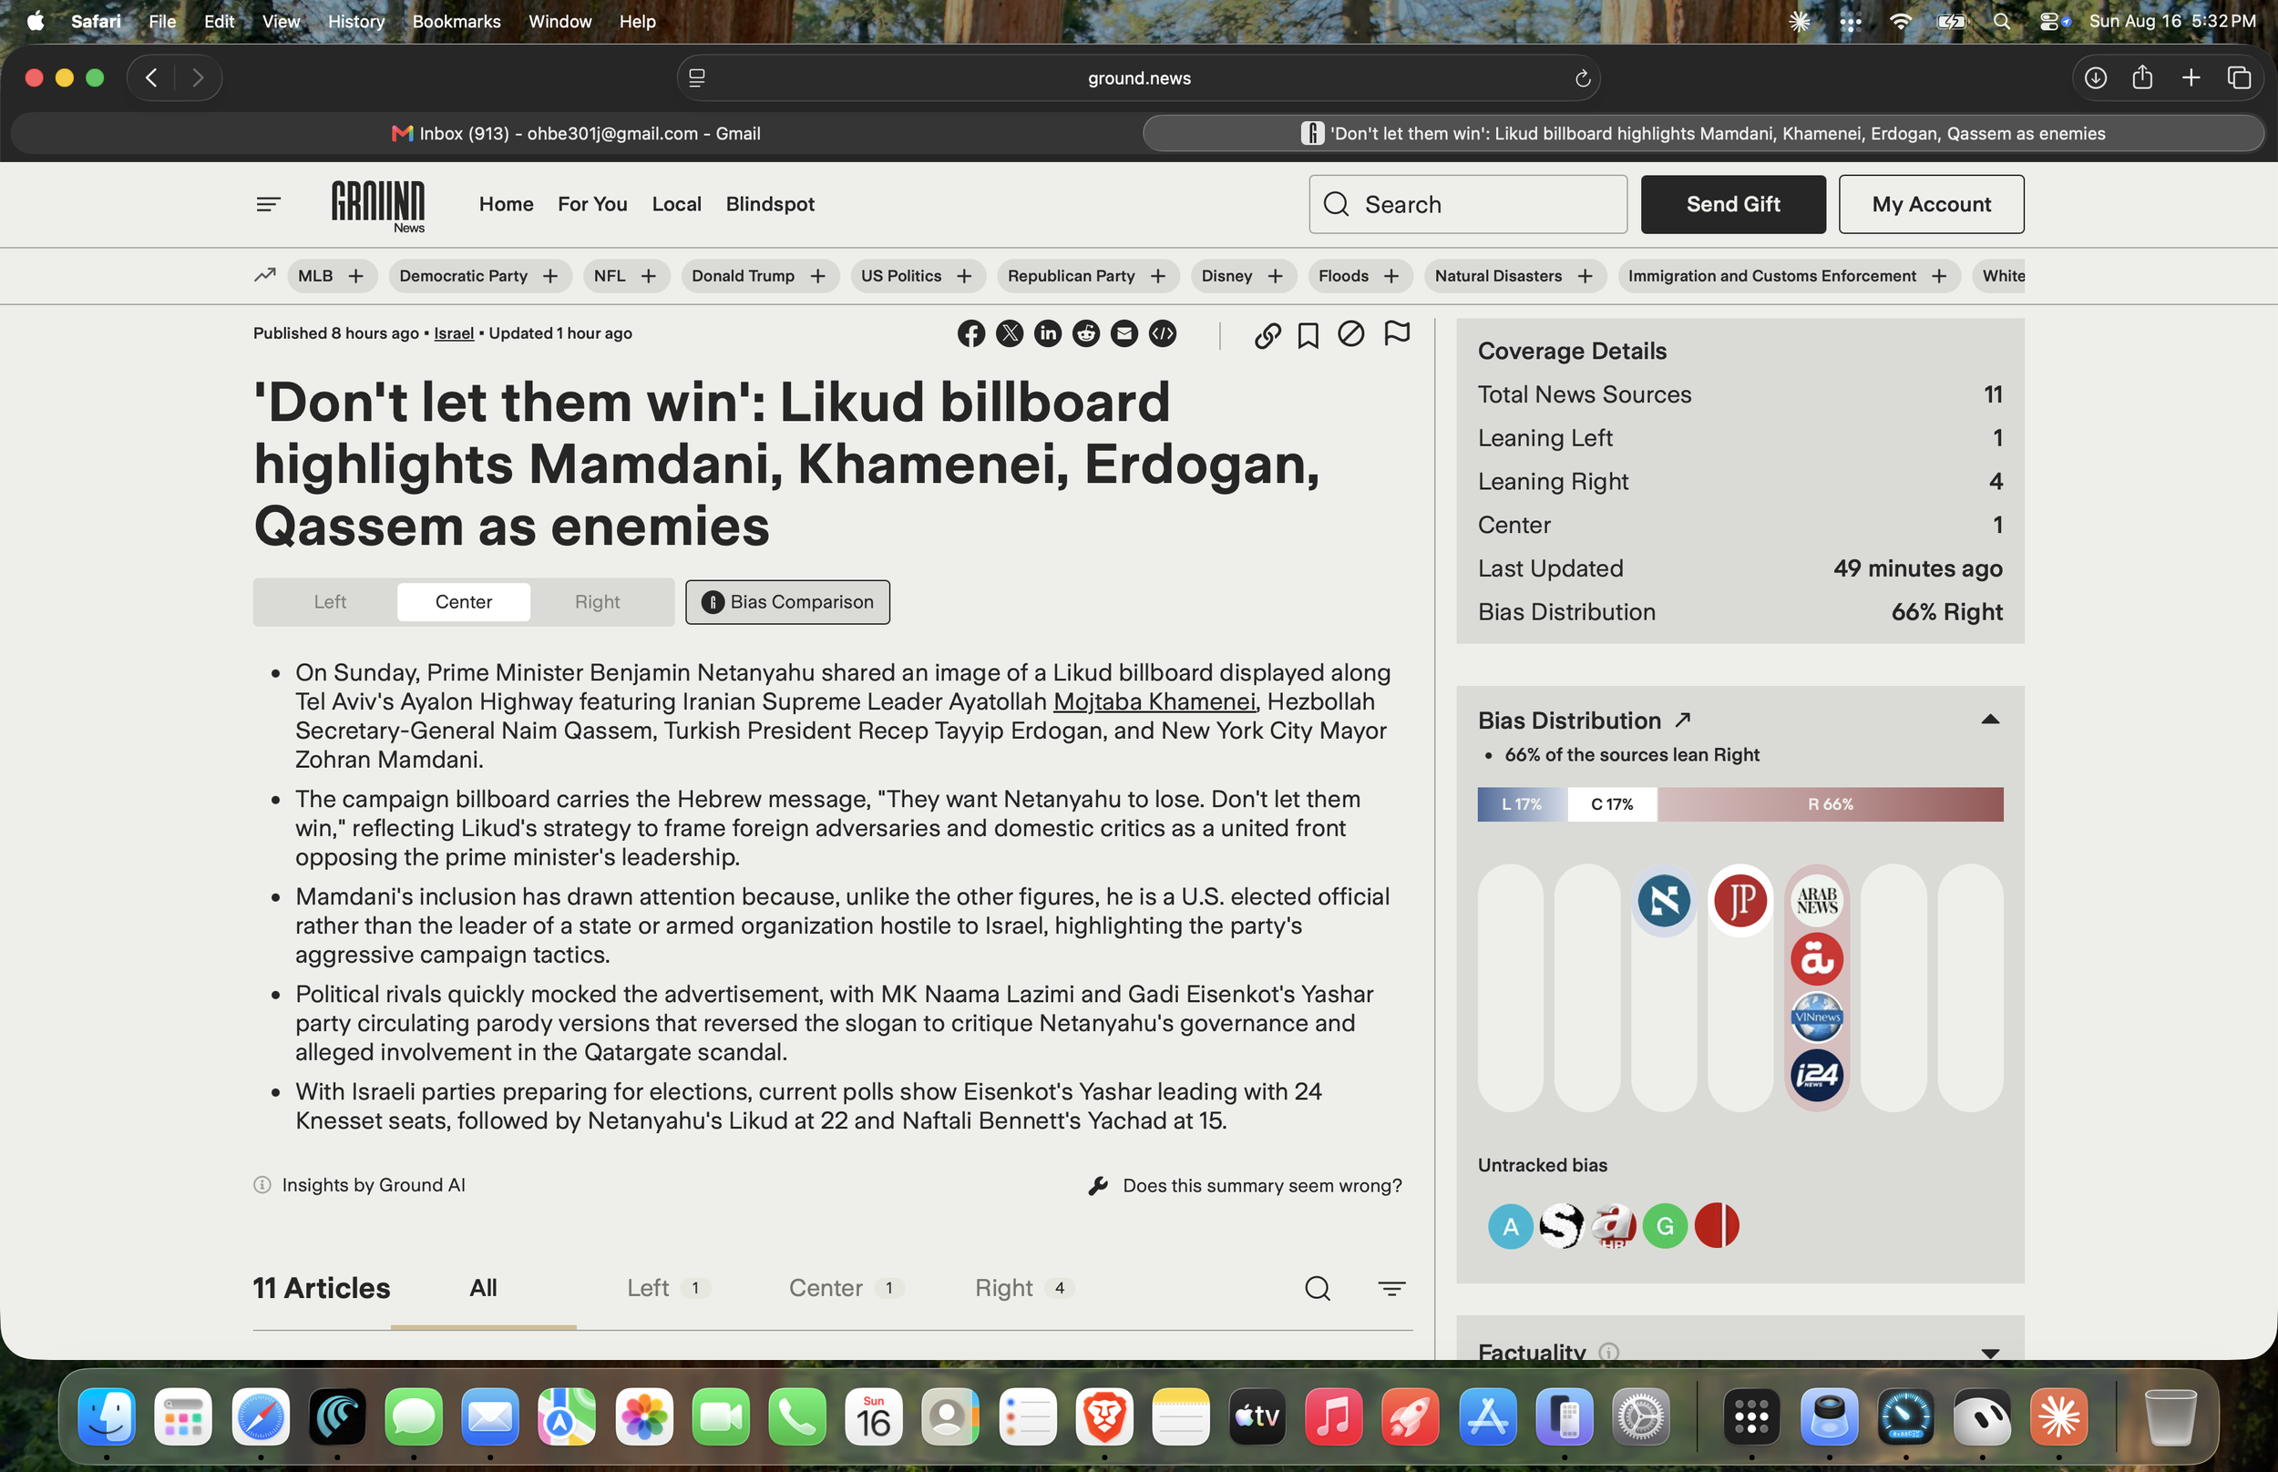This screenshot has width=2278, height=1472.
Task: Open Brave browser from the Dock
Action: point(1104,1416)
